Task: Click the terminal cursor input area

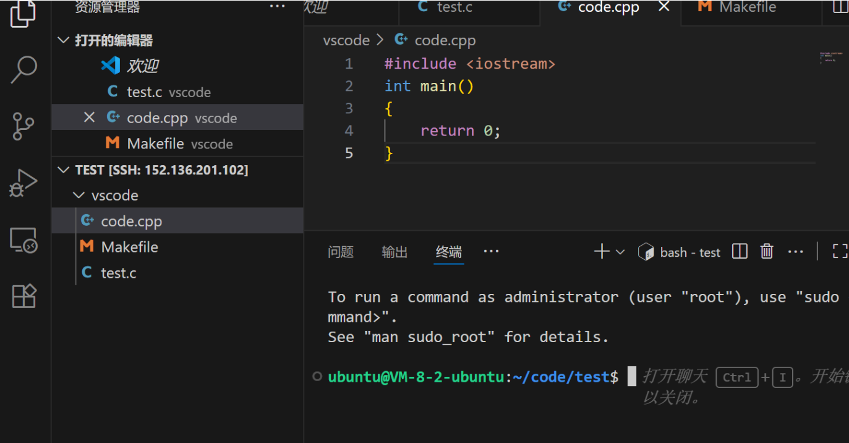Action: [x=632, y=376]
